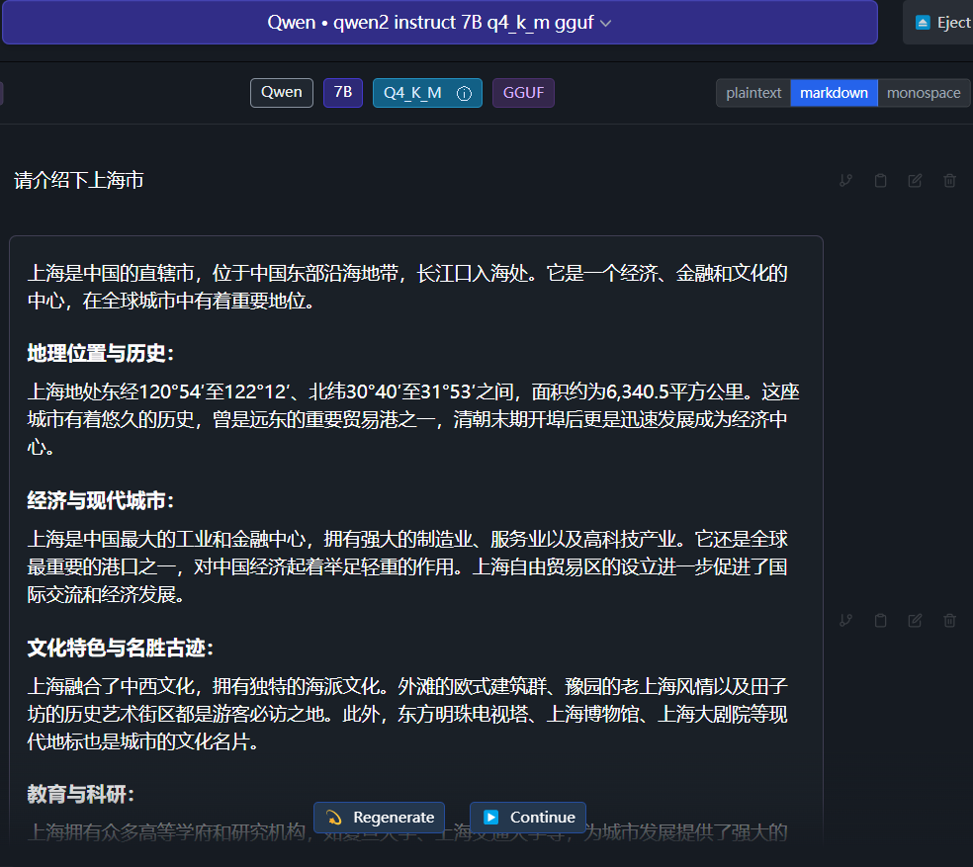Image resolution: width=973 pixels, height=867 pixels.
Task: Open the qwen2 instruct model selector
Action: click(x=439, y=22)
